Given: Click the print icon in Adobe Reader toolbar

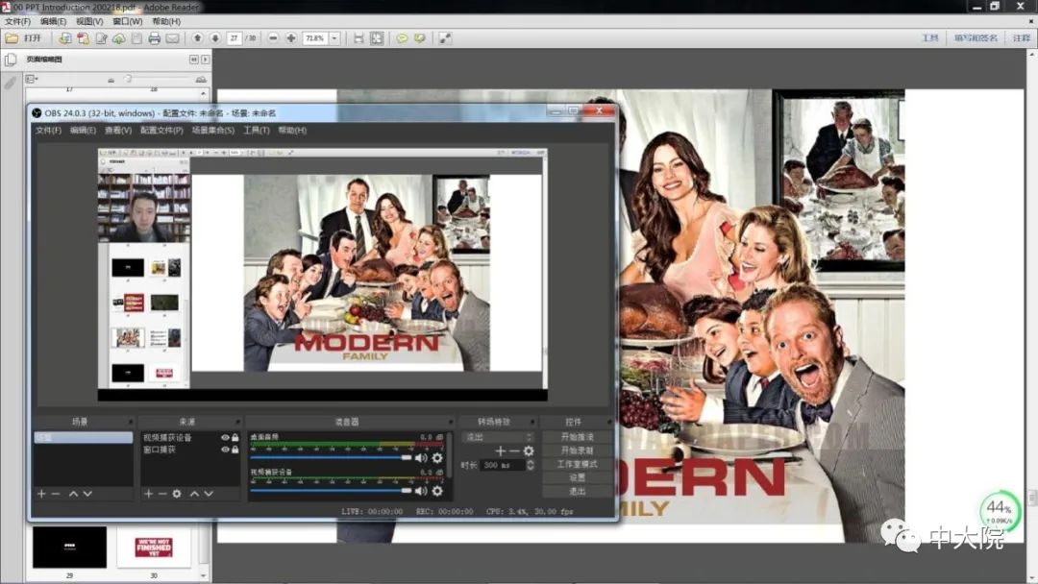Looking at the screenshot, I should 154,38.
